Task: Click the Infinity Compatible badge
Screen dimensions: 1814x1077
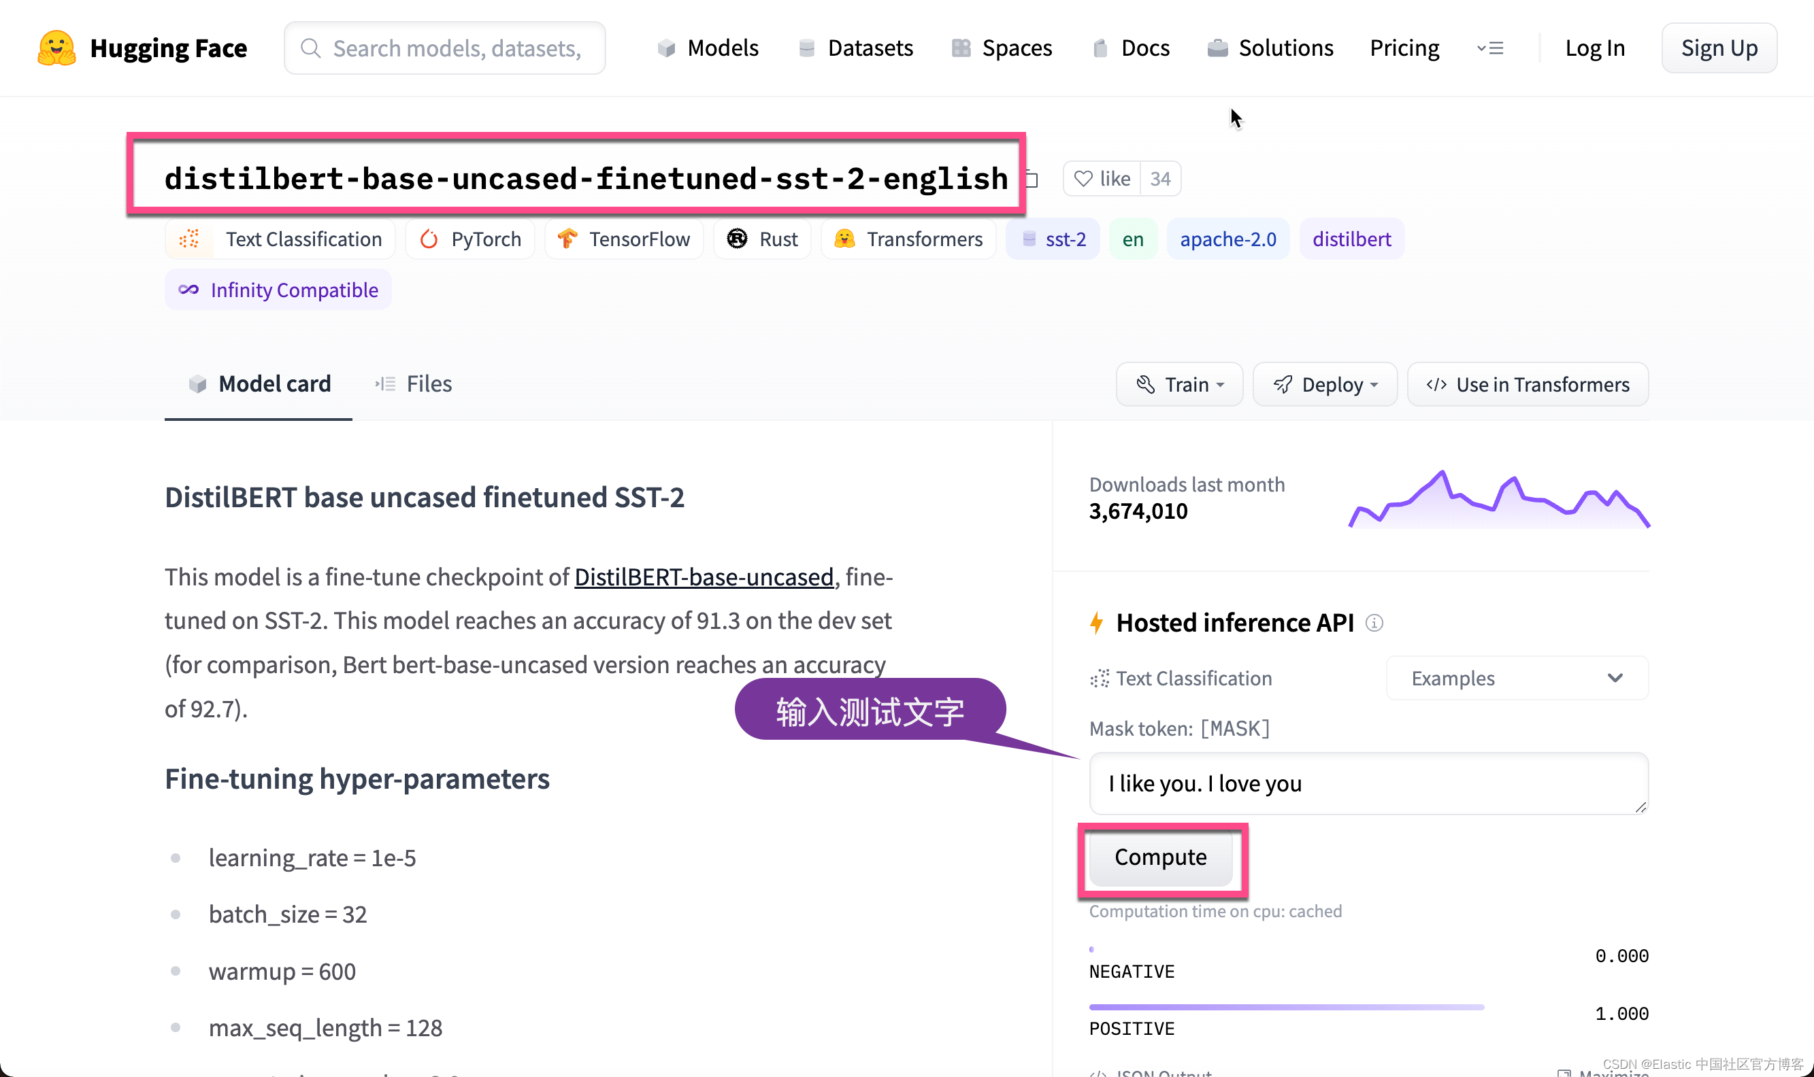Action: (278, 290)
